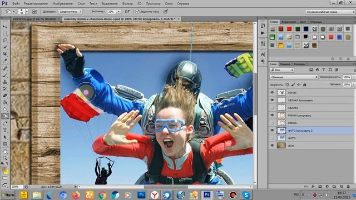Select the History Brush tool
The height and width of the screenshot is (200, 356).
click(x=5, y=89)
